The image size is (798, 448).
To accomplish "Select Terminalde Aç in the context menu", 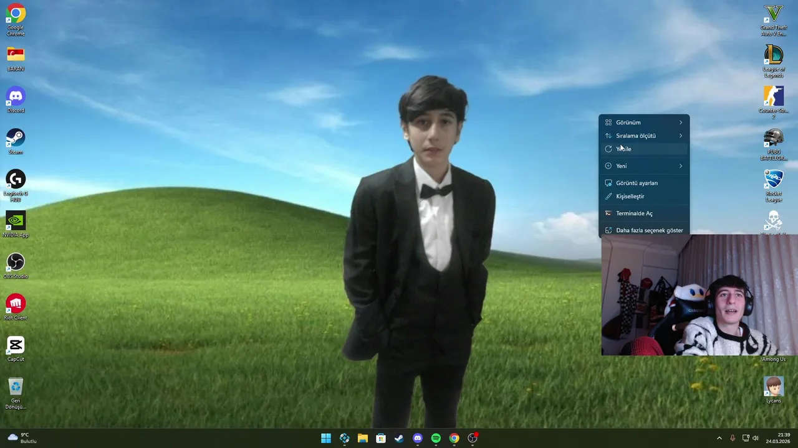I will coord(644,213).
